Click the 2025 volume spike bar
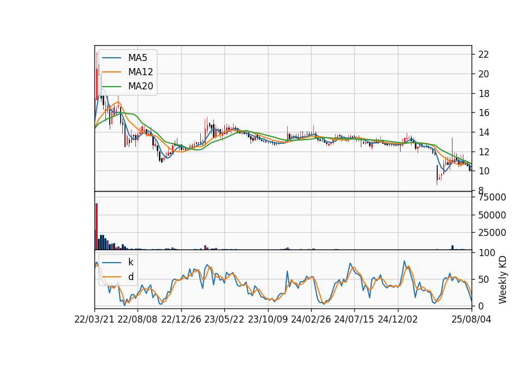524x376 pixels. coord(452,247)
